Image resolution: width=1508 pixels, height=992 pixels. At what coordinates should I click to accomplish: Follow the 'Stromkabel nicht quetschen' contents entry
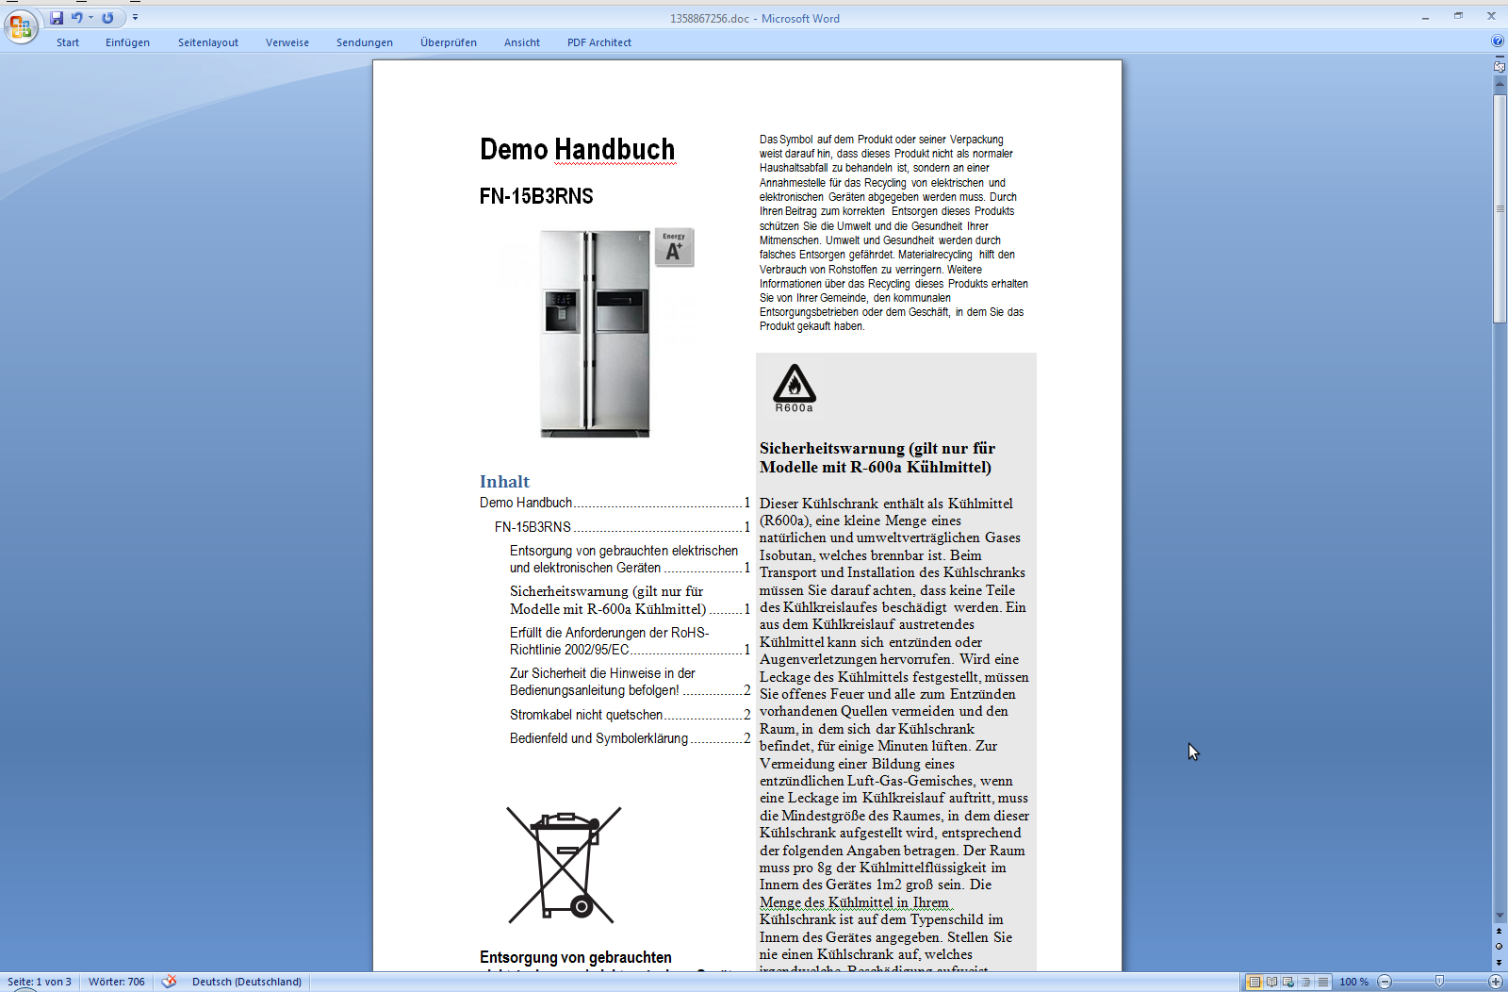(586, 715)
